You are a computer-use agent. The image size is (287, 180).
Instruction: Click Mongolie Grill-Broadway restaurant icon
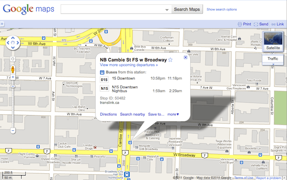pos(136,147)
